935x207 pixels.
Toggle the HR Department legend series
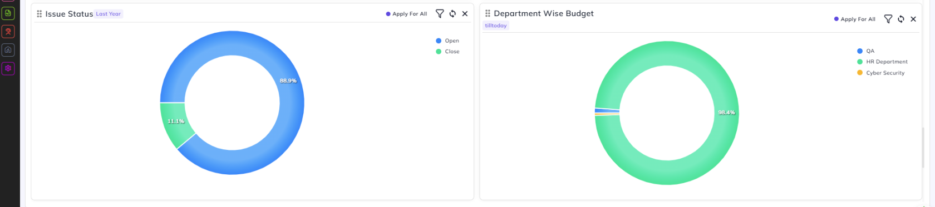(882, 62)
